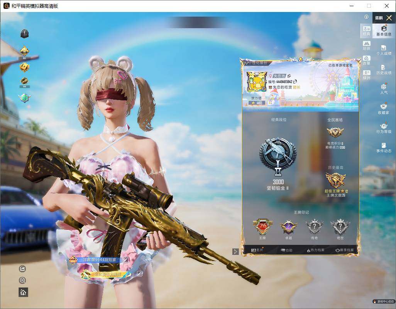Click the gold cube badge on the left
The height and width of the screenshot is (309, 396).
pos(24,67)
